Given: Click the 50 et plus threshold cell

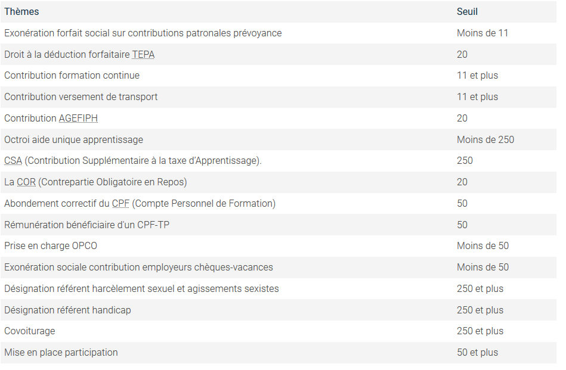Looking at the screenshot, I should pos(477,352).
